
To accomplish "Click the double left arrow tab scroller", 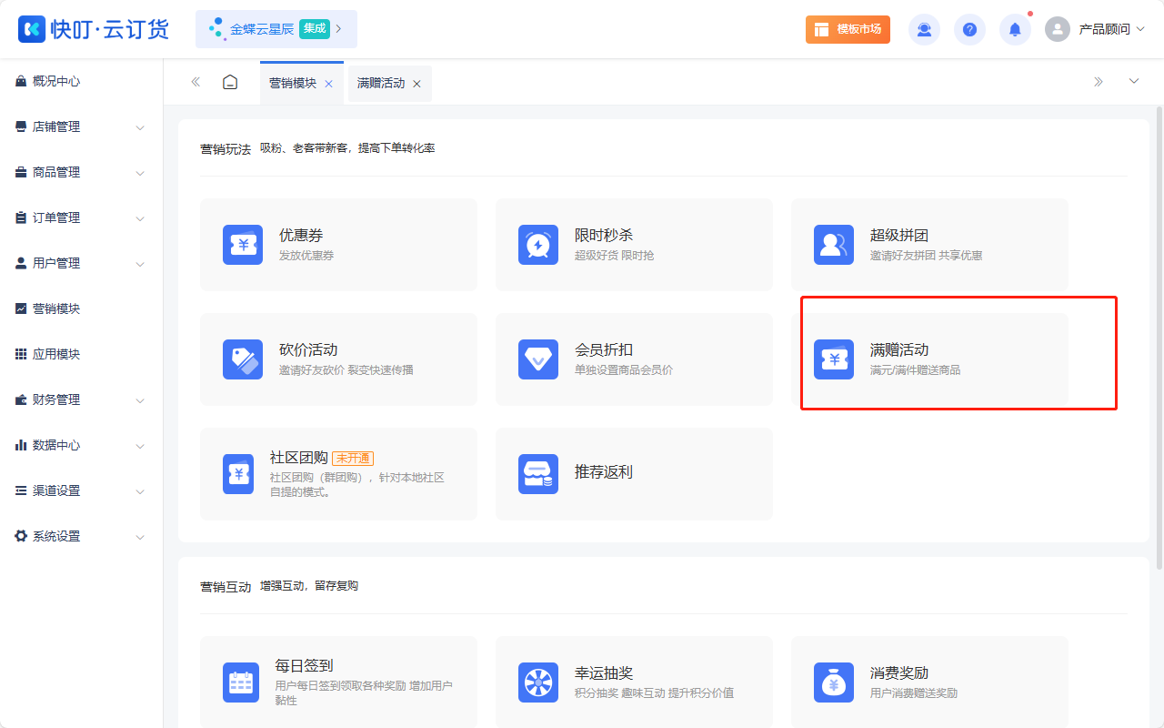I will [x=196, y=82].
